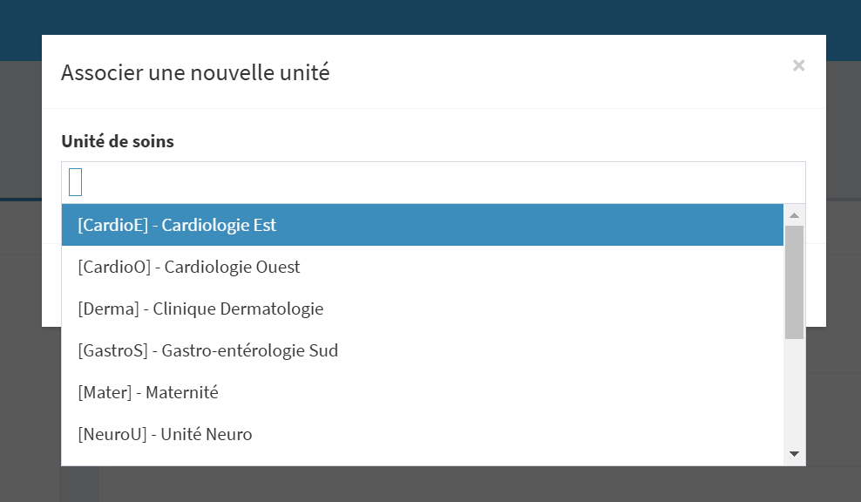Select [CardioE] - Cardiologie Est option
The image size is (861, 502).
coord(423,225)
